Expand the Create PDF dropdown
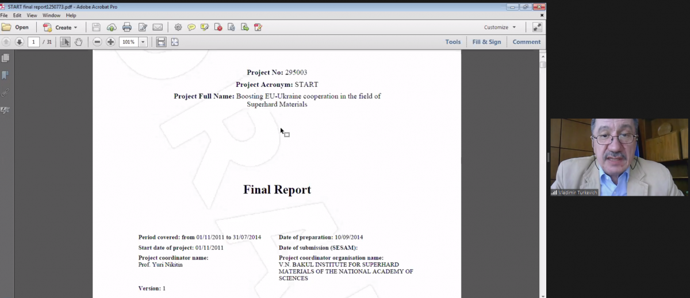Viewport: 690px width, 298px height. (x=60, y=27)
